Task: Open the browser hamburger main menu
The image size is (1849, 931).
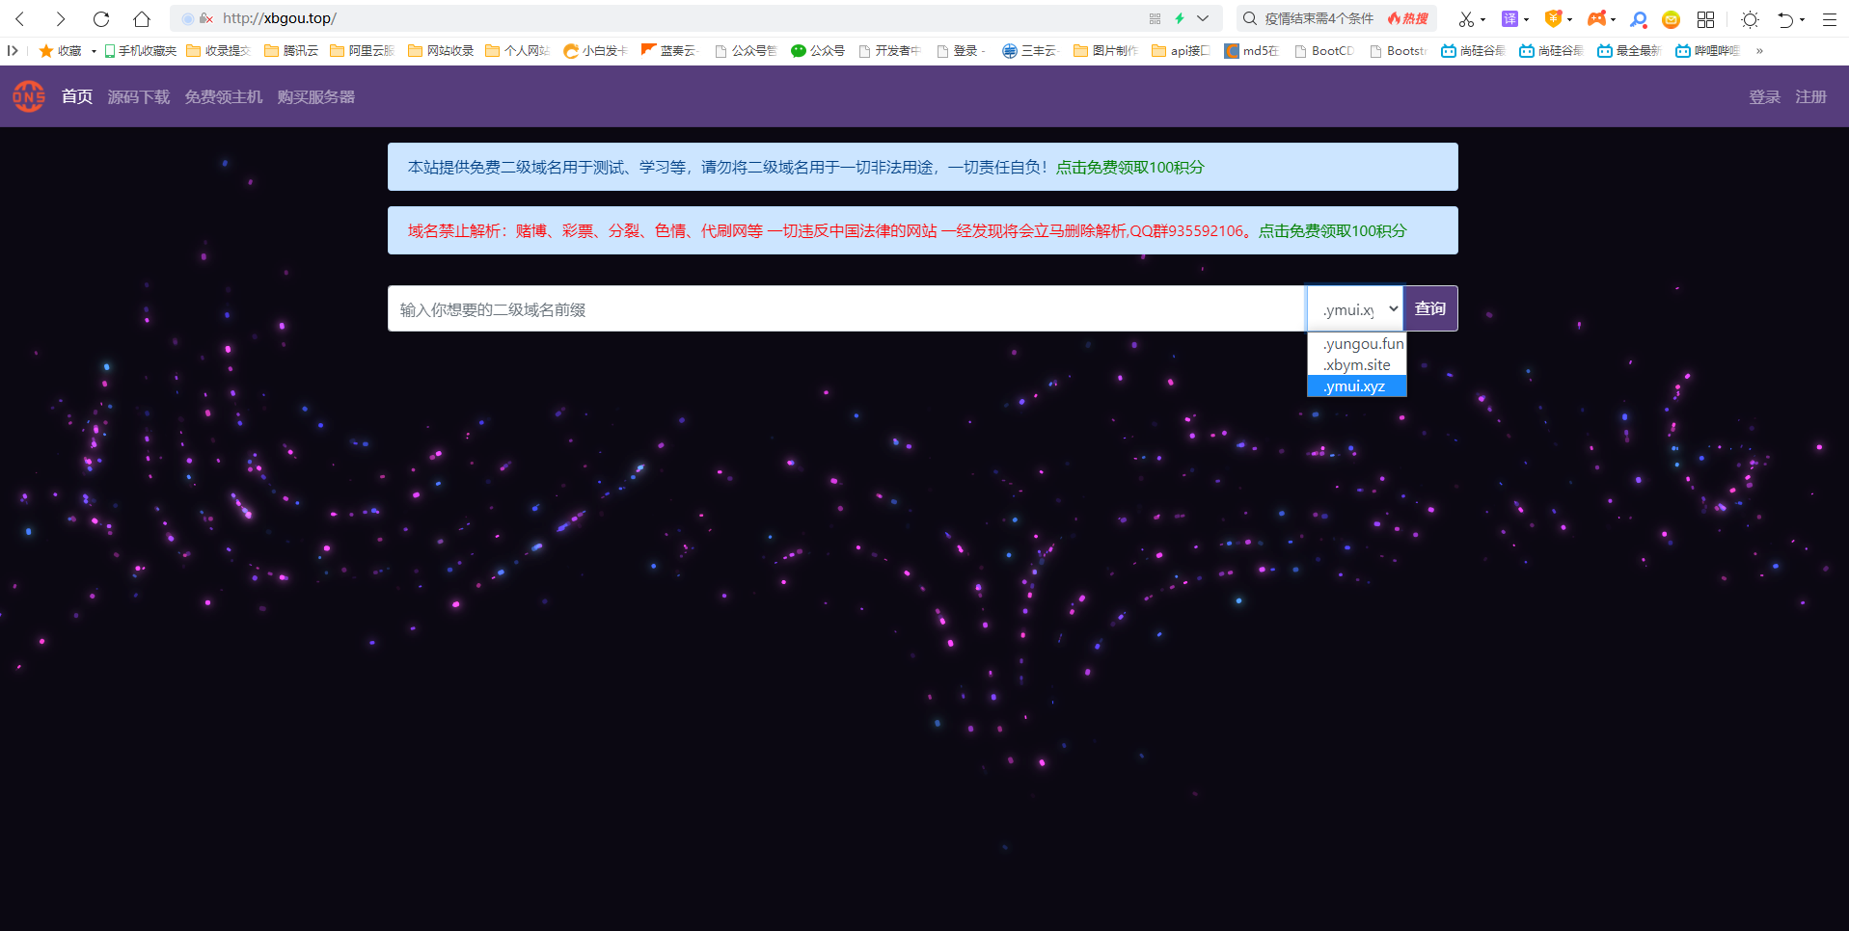Action: coord(1829,18)
